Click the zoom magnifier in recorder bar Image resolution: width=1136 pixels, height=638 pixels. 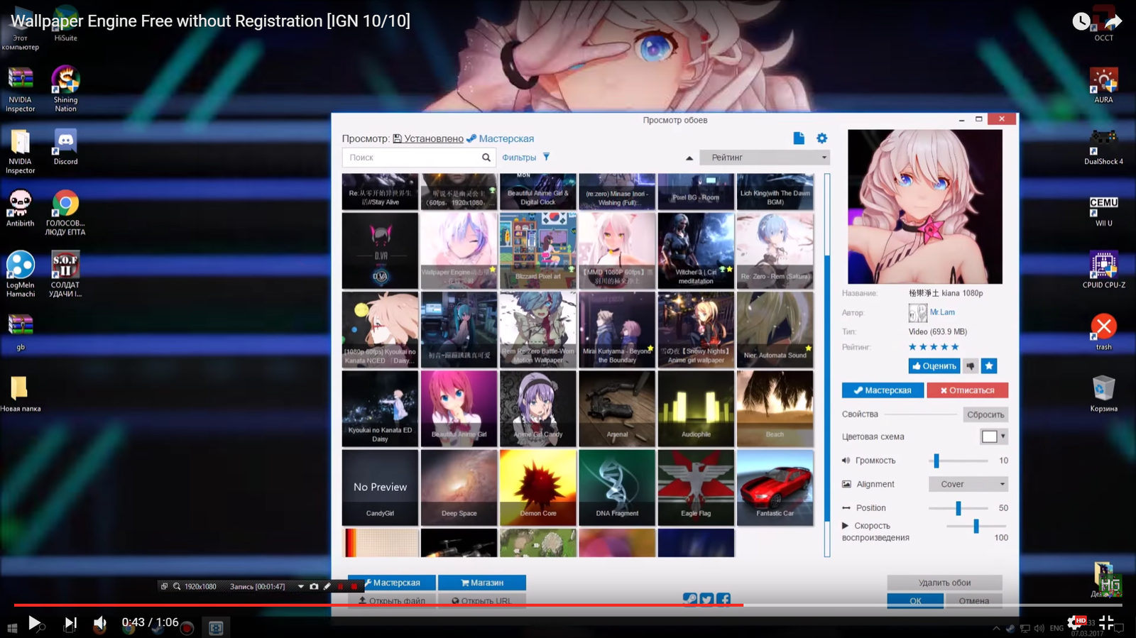[x=177, y=587]
